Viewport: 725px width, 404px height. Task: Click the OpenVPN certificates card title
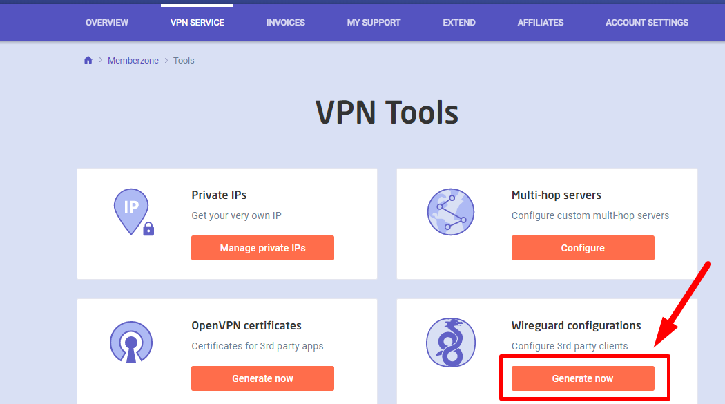[x=246, y=325]
